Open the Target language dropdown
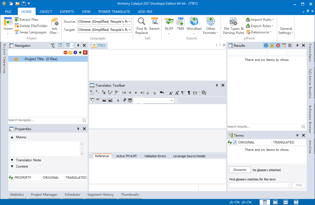Viewport: 315px width, 205px height. [130, 30]
